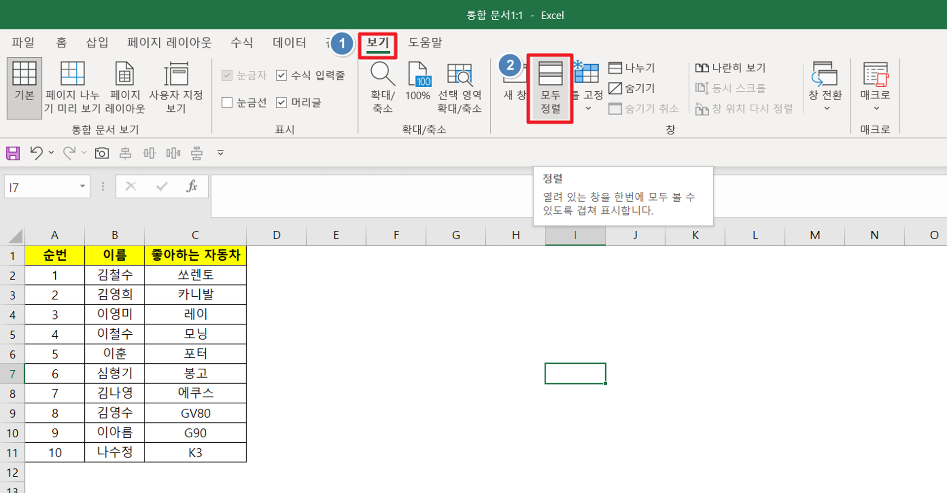Open the 파일 tab
Viewport: 947px width, 493px height.
[x=23, y=43]
